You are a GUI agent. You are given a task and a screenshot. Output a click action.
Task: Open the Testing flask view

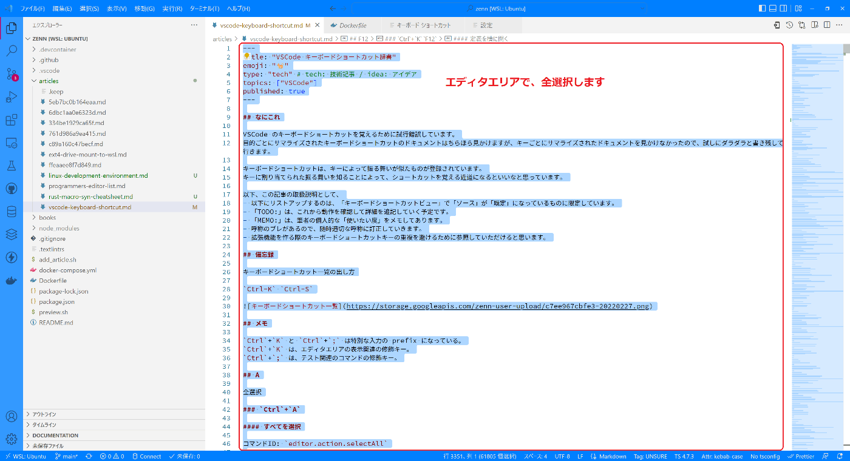click(11, 165)
